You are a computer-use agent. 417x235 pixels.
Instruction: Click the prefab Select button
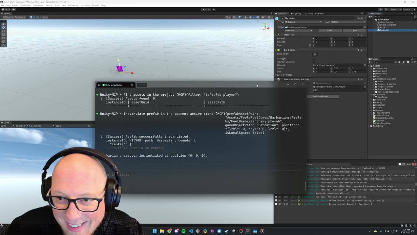tap(330, 31)
